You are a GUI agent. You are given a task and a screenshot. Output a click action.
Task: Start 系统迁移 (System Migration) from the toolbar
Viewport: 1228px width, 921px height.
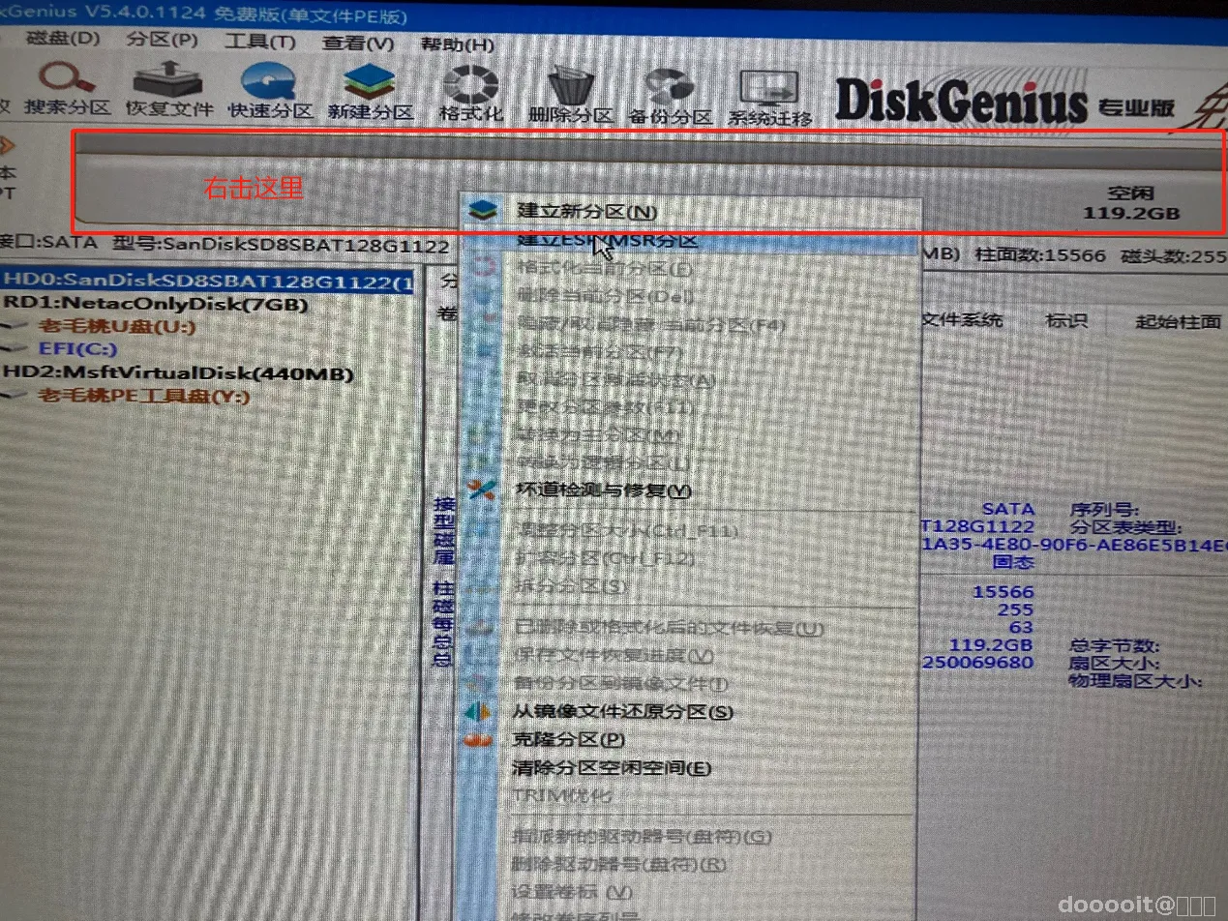click(x=767, y=90)
